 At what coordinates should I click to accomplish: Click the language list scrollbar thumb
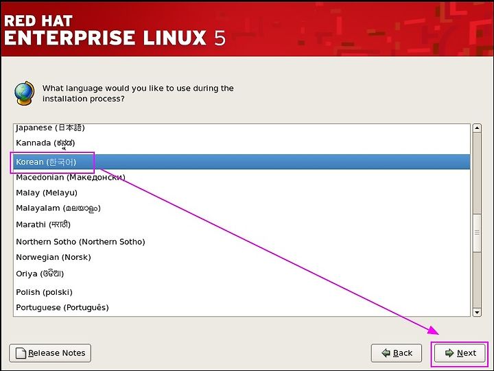click(x=477, y=232)
